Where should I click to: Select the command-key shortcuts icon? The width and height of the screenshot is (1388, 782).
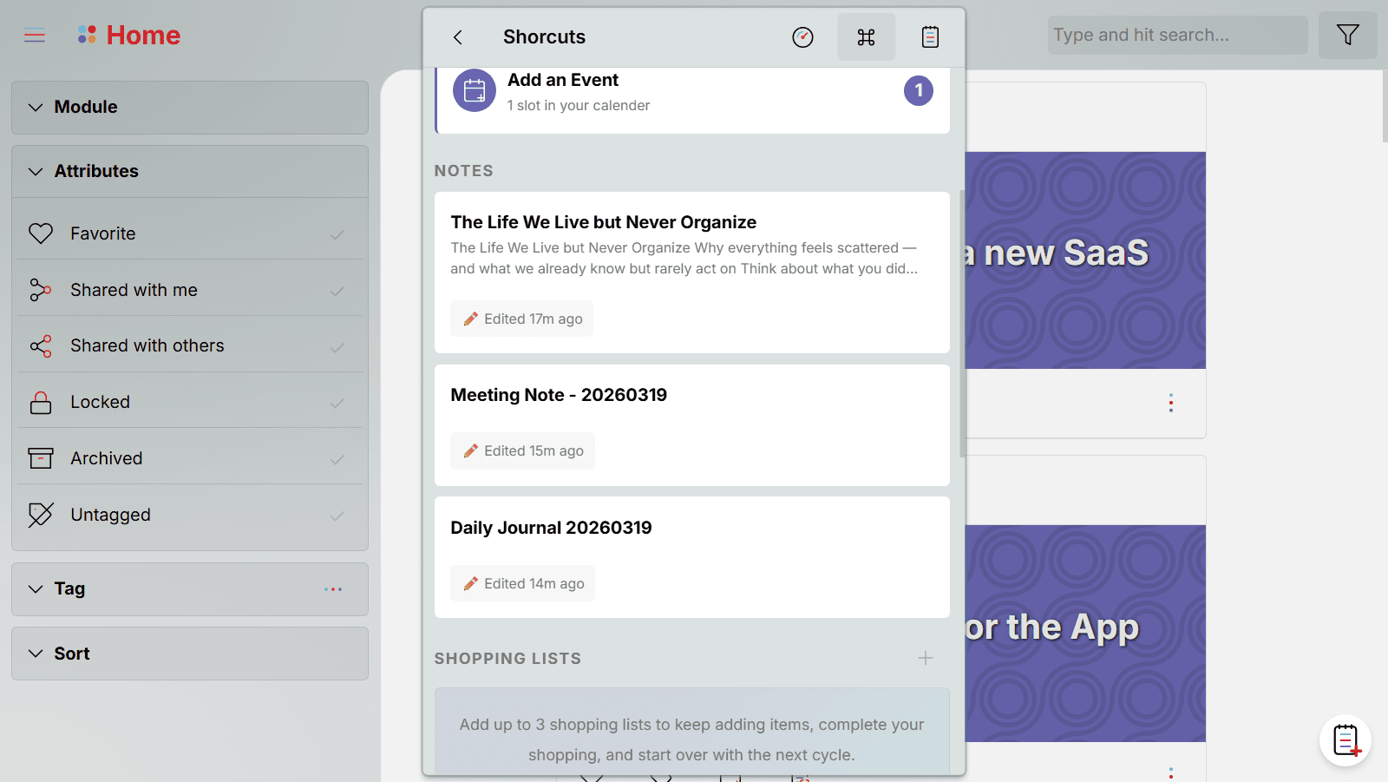(x=866, y=36)
